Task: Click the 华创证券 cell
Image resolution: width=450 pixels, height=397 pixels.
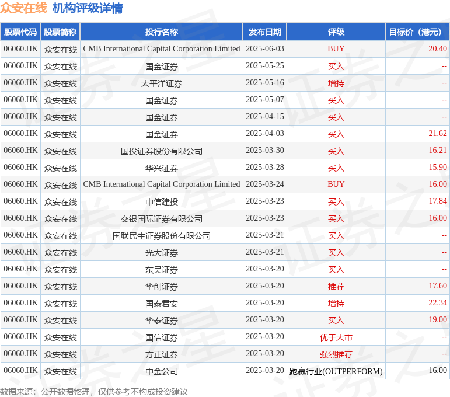Action: pyautogui.click(x=162, y=287)
